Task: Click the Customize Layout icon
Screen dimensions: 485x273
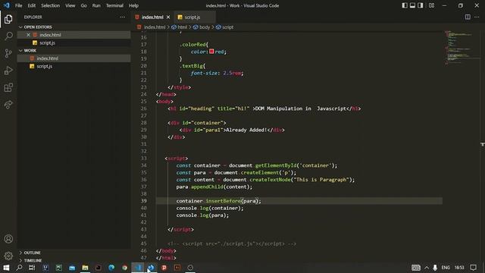Action: point(431,5)
